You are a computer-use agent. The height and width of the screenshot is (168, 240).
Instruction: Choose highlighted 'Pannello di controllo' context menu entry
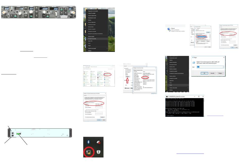click(x=97, y=39)
